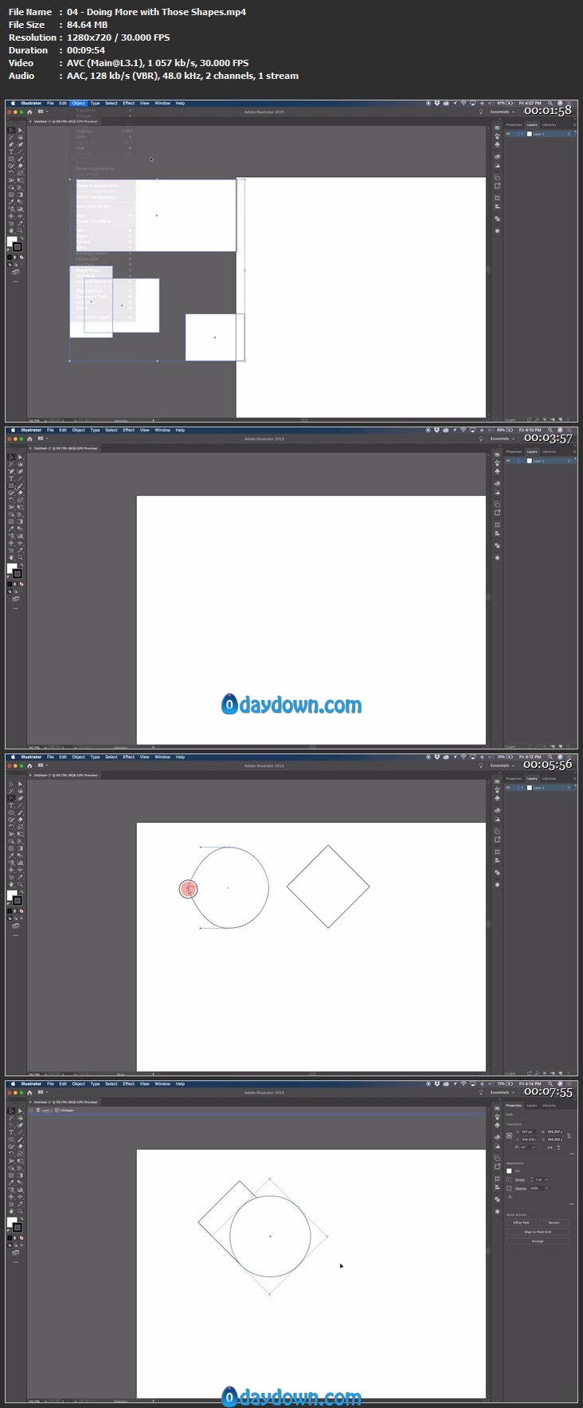Open the View menu in the 00:07:55 frame
The image size is (583, 1408).
144,1084
